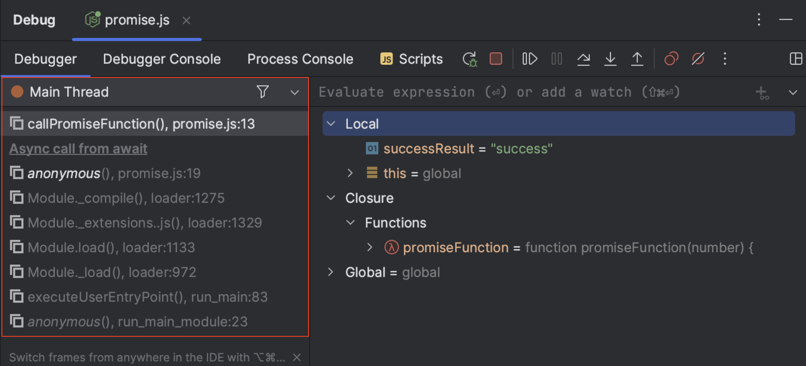
Task: Select executeUserEntryPoint() frame
Action: [155, 297]
